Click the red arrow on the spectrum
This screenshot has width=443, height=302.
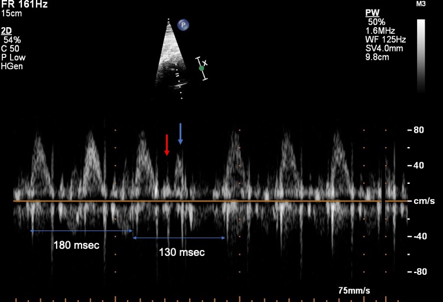click(167, 145)
